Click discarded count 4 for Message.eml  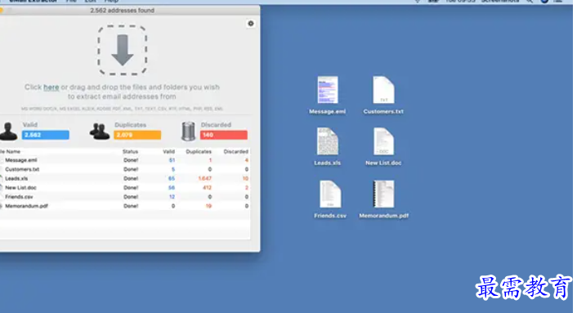247,160
